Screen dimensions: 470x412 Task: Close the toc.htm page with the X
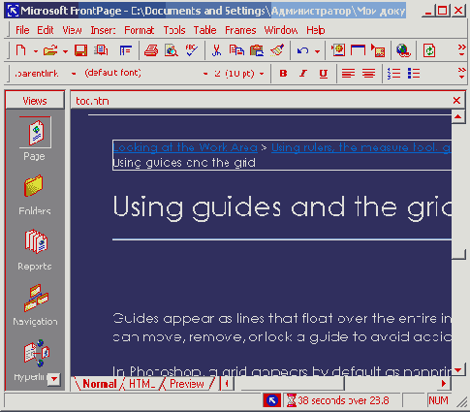456,101
